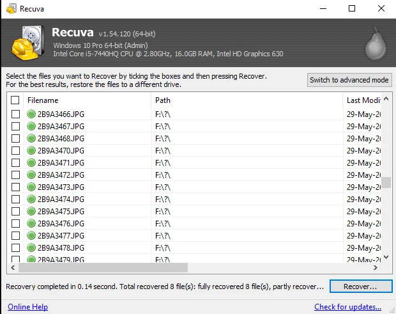Screen dimensions: 396x314
Task: Select the filename 2B9A3476.JPG
Action: (61, 223)
